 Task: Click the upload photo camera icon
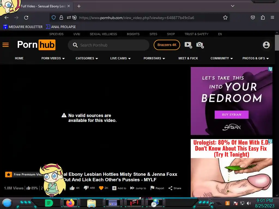click(x=200, y=45)
